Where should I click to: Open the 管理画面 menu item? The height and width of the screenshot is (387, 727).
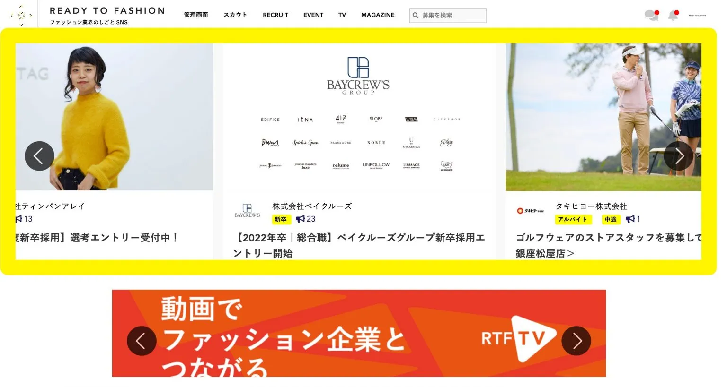tap(196, 15)
